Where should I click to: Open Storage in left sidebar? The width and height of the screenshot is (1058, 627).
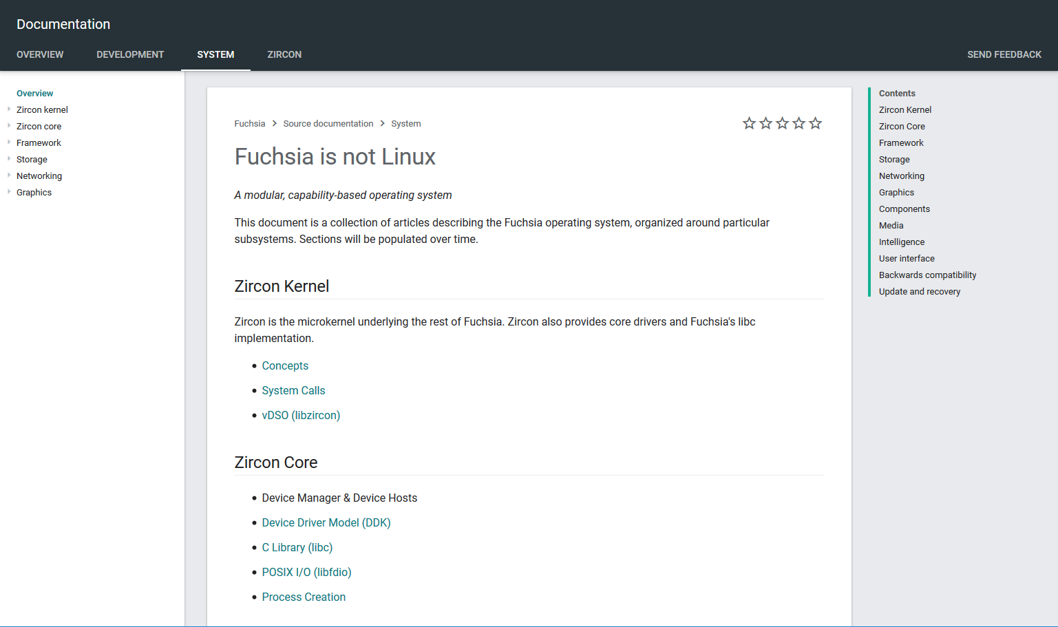tap(32, 160)
